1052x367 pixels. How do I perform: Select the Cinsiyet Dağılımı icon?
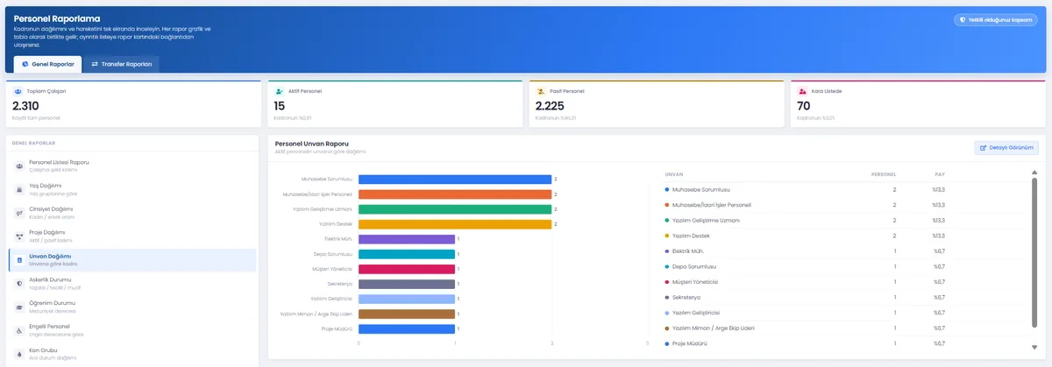19,213
